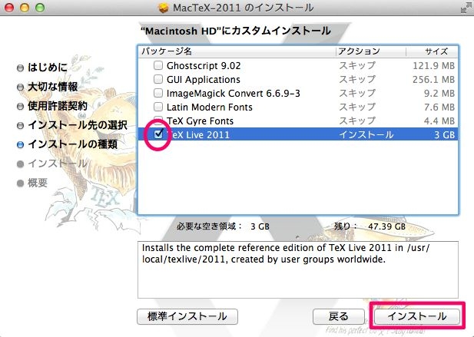Click スキップ action in ImageMagick Convert row
Screen dimensions: 474x337
tap(357, 94)
